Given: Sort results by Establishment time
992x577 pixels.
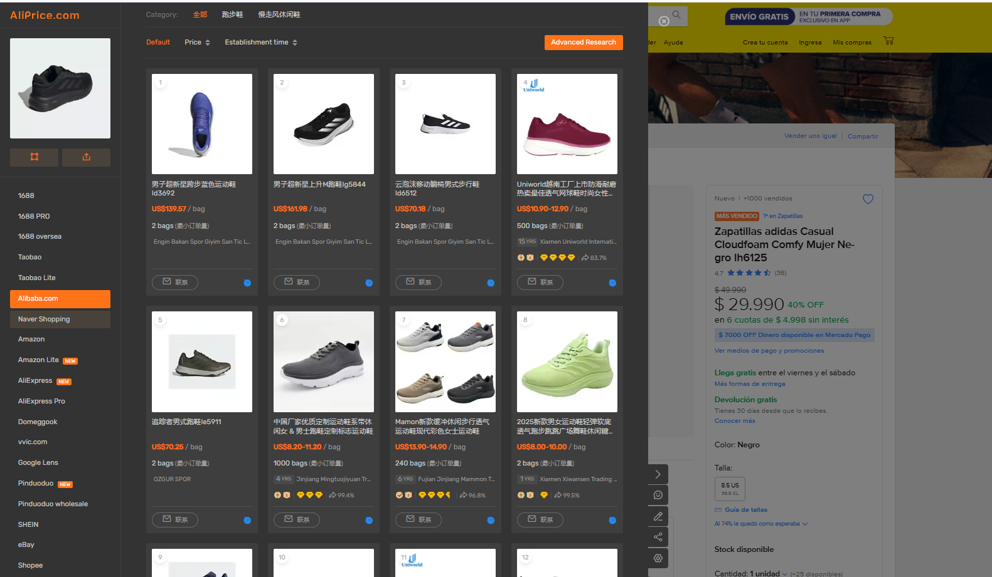Looking at the screenshot, I should point(261,42).
